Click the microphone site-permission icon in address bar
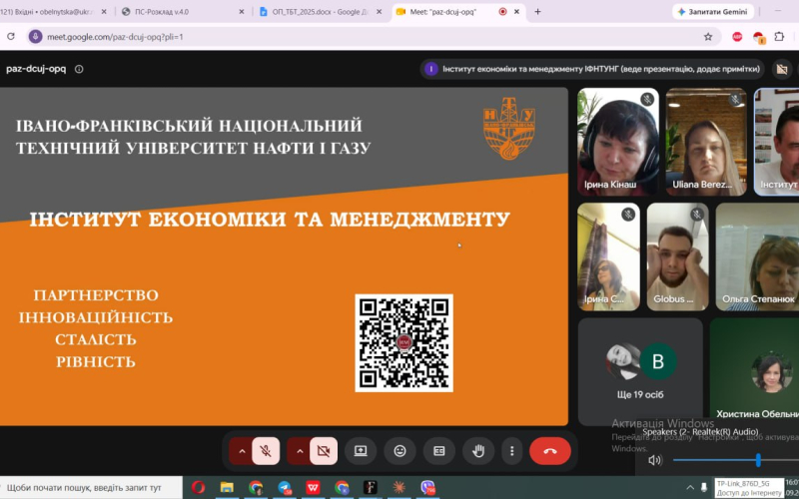799x499 pixels. [x=35, y=37]
